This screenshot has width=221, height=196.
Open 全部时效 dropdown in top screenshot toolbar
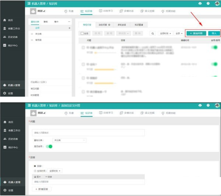[x=166, y=33]
